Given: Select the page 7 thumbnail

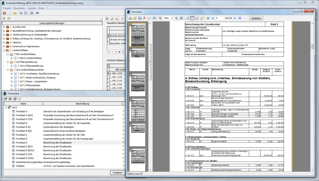Looking at the screenshot, I should (x=137, y=110).
